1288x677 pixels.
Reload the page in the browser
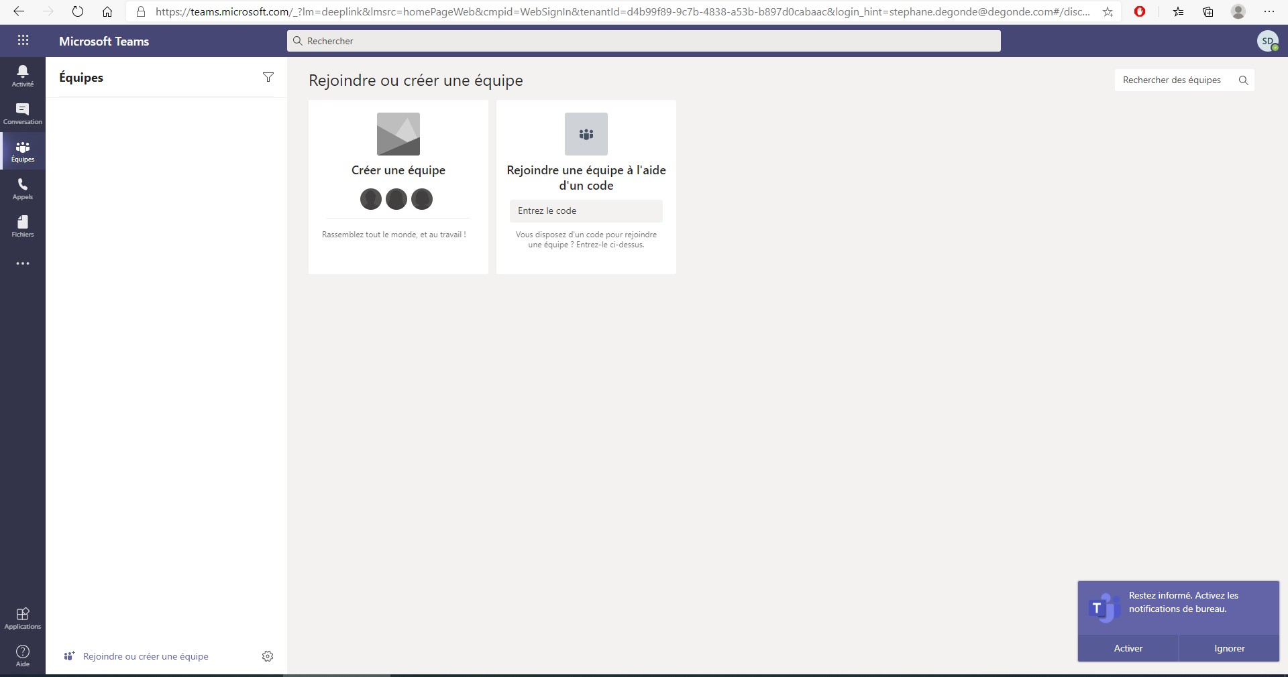pyautogui.click(x=78, y=11)
